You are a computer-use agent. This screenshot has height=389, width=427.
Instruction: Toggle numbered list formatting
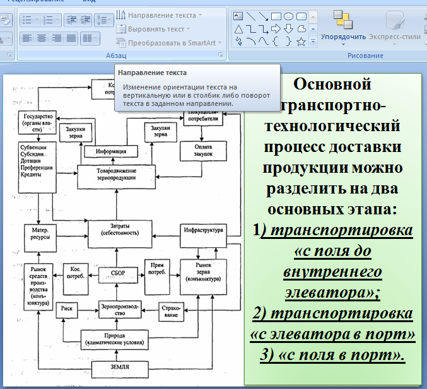click(48, 20)
